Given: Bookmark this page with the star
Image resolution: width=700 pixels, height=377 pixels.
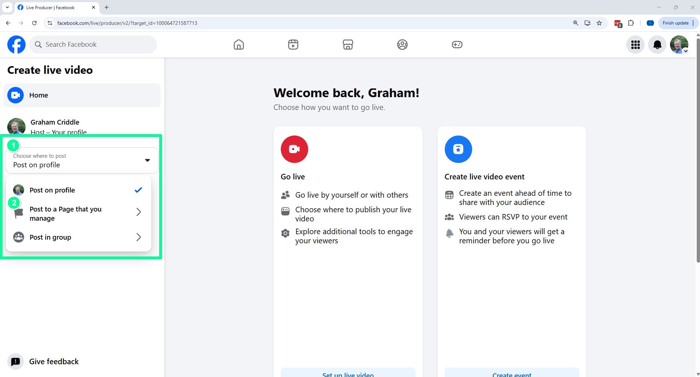Looking at the screenshot, I should (x=599, y=23).
